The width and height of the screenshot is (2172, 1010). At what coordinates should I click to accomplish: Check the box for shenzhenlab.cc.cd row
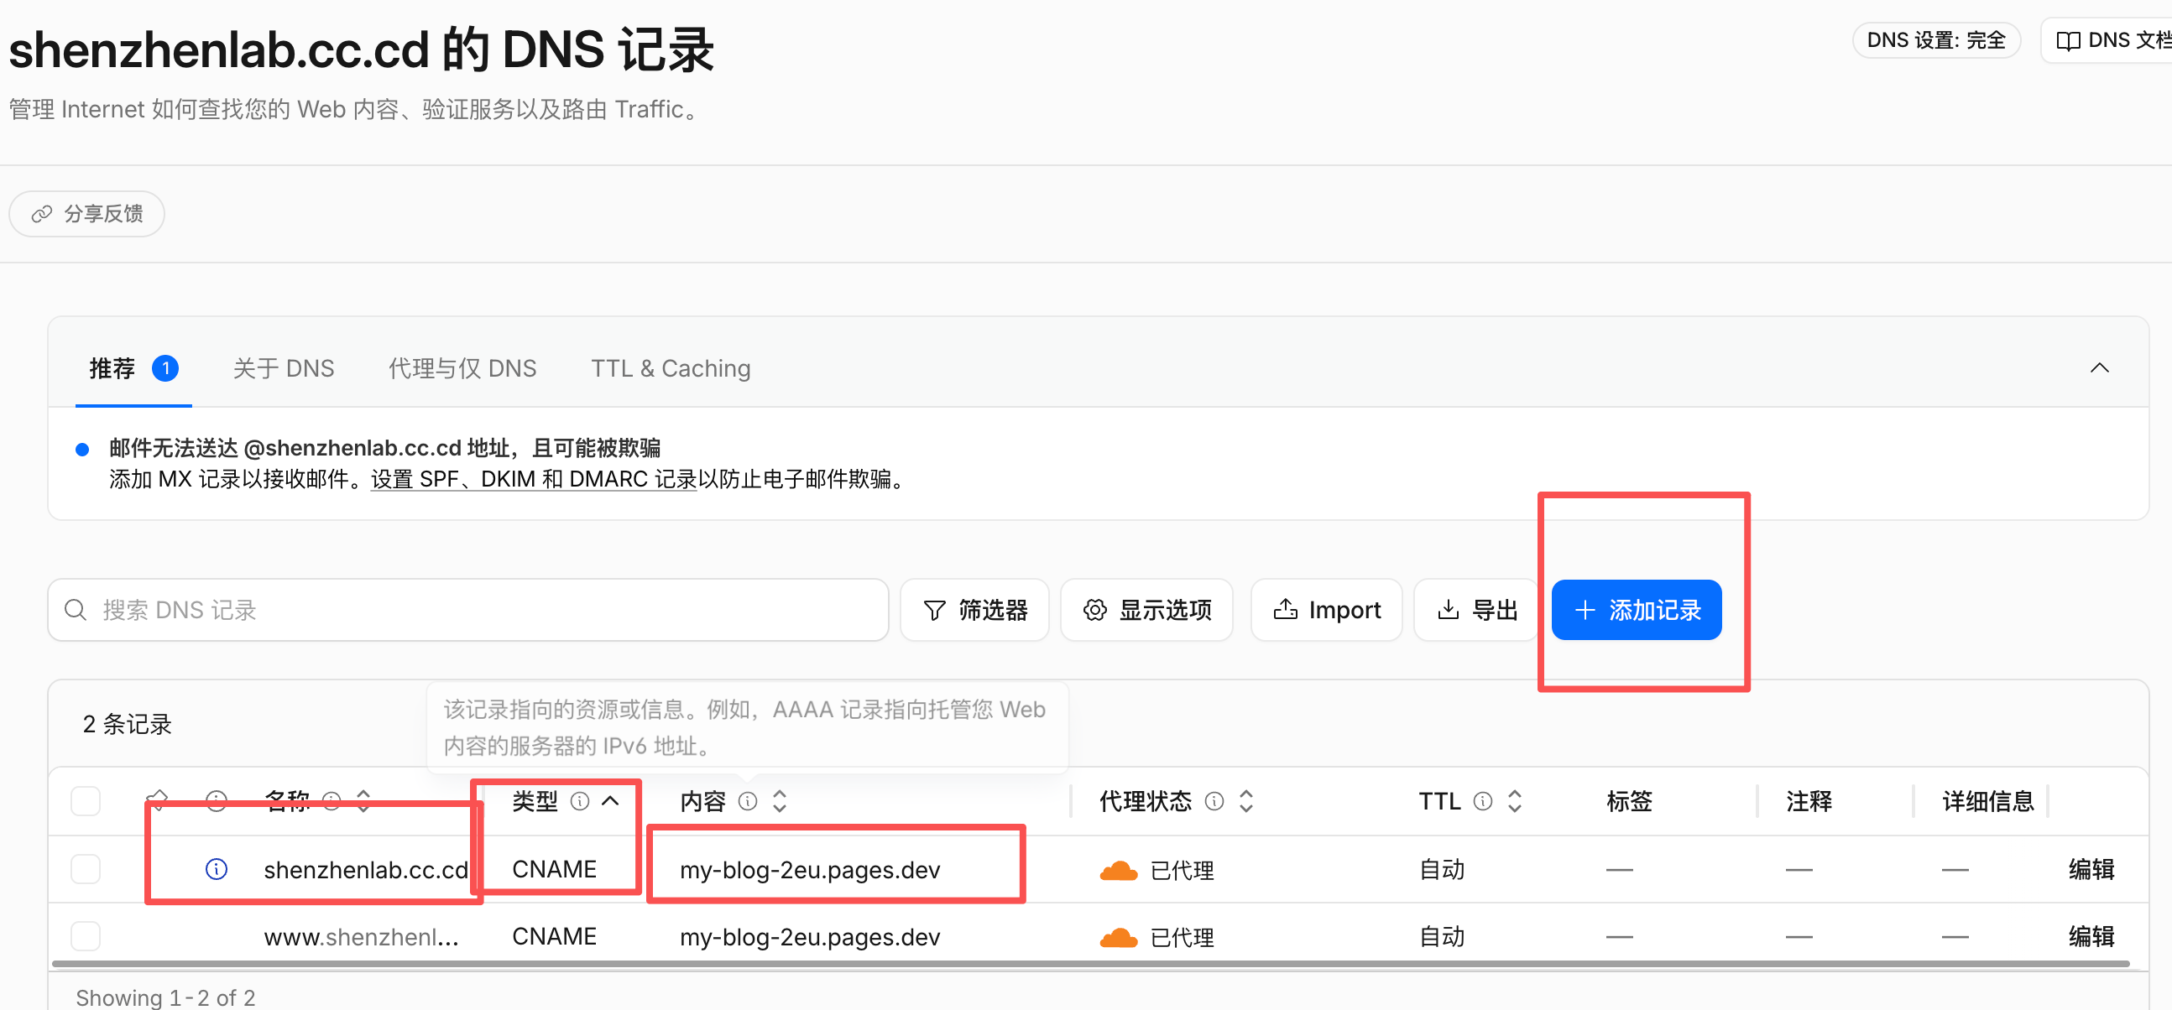tap(86, 868)
